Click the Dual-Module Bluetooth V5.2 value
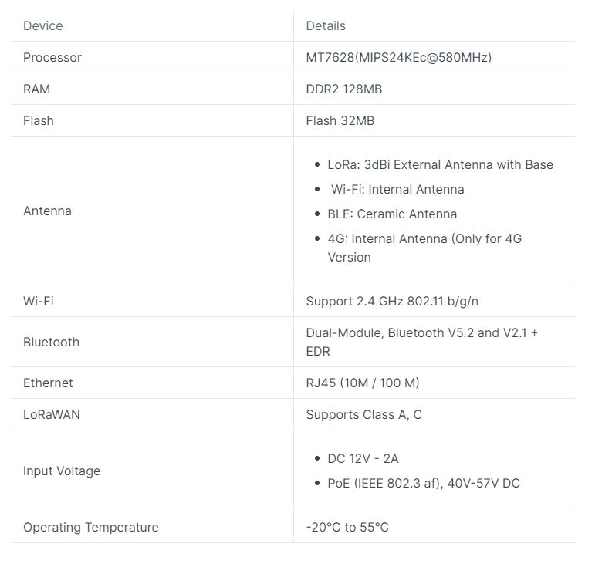This screenshot has height=567, width=612. [x=421, y=342]
